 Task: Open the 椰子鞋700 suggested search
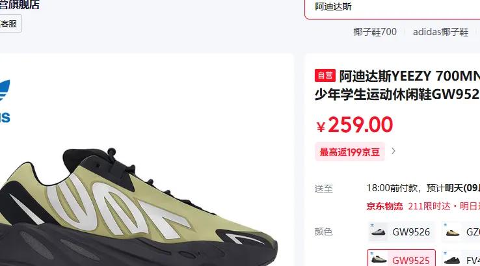click(375, 31)
